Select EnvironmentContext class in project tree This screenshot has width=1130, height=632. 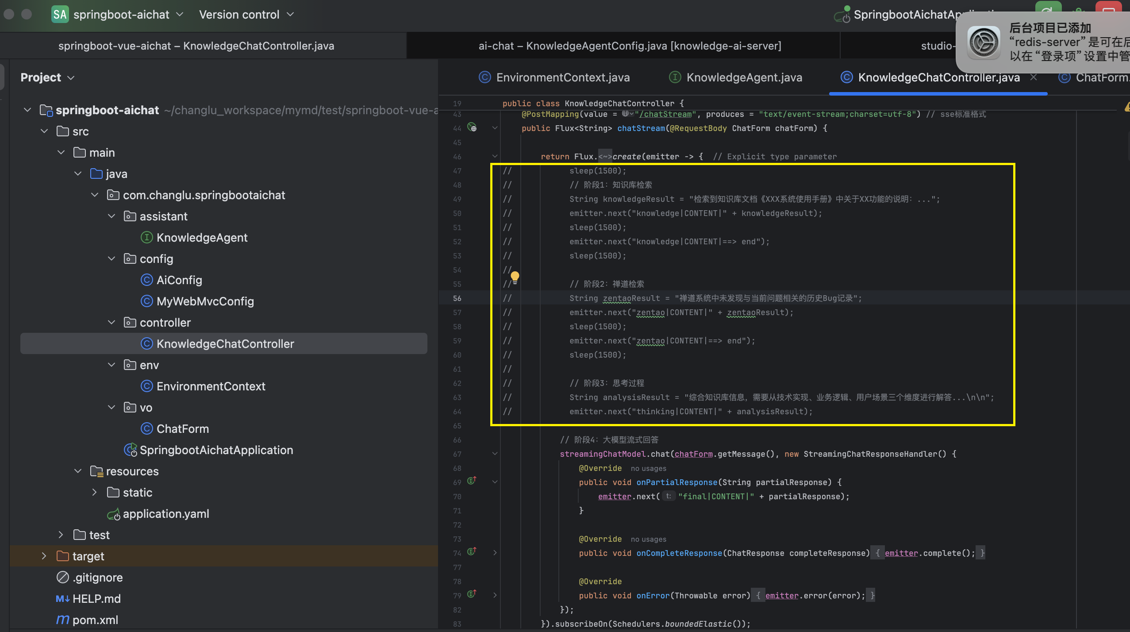click(x=211, y=386)
